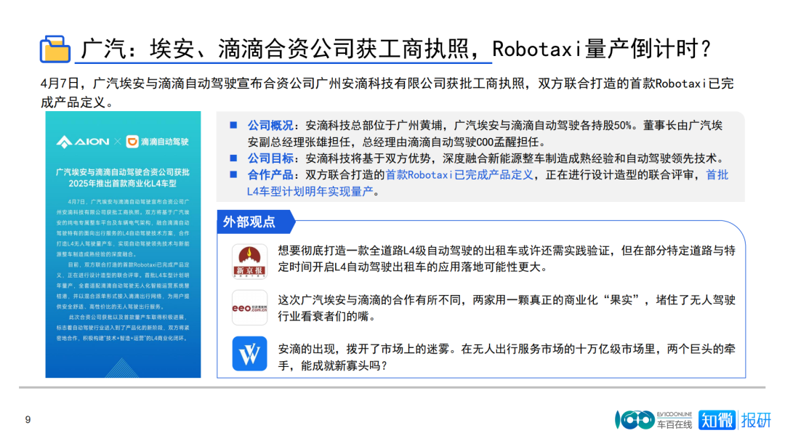This screenshot has width=785, height=441.
Task: Click the eeo quote mentioning 商业化“果实”
Action: click(x=507, y=308)
